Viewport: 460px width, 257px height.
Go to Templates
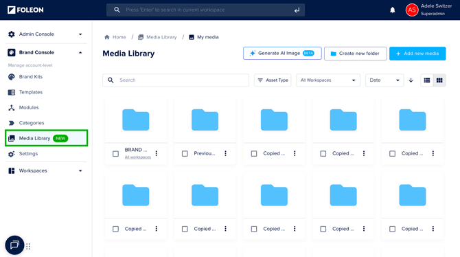(x=30, y=92)
